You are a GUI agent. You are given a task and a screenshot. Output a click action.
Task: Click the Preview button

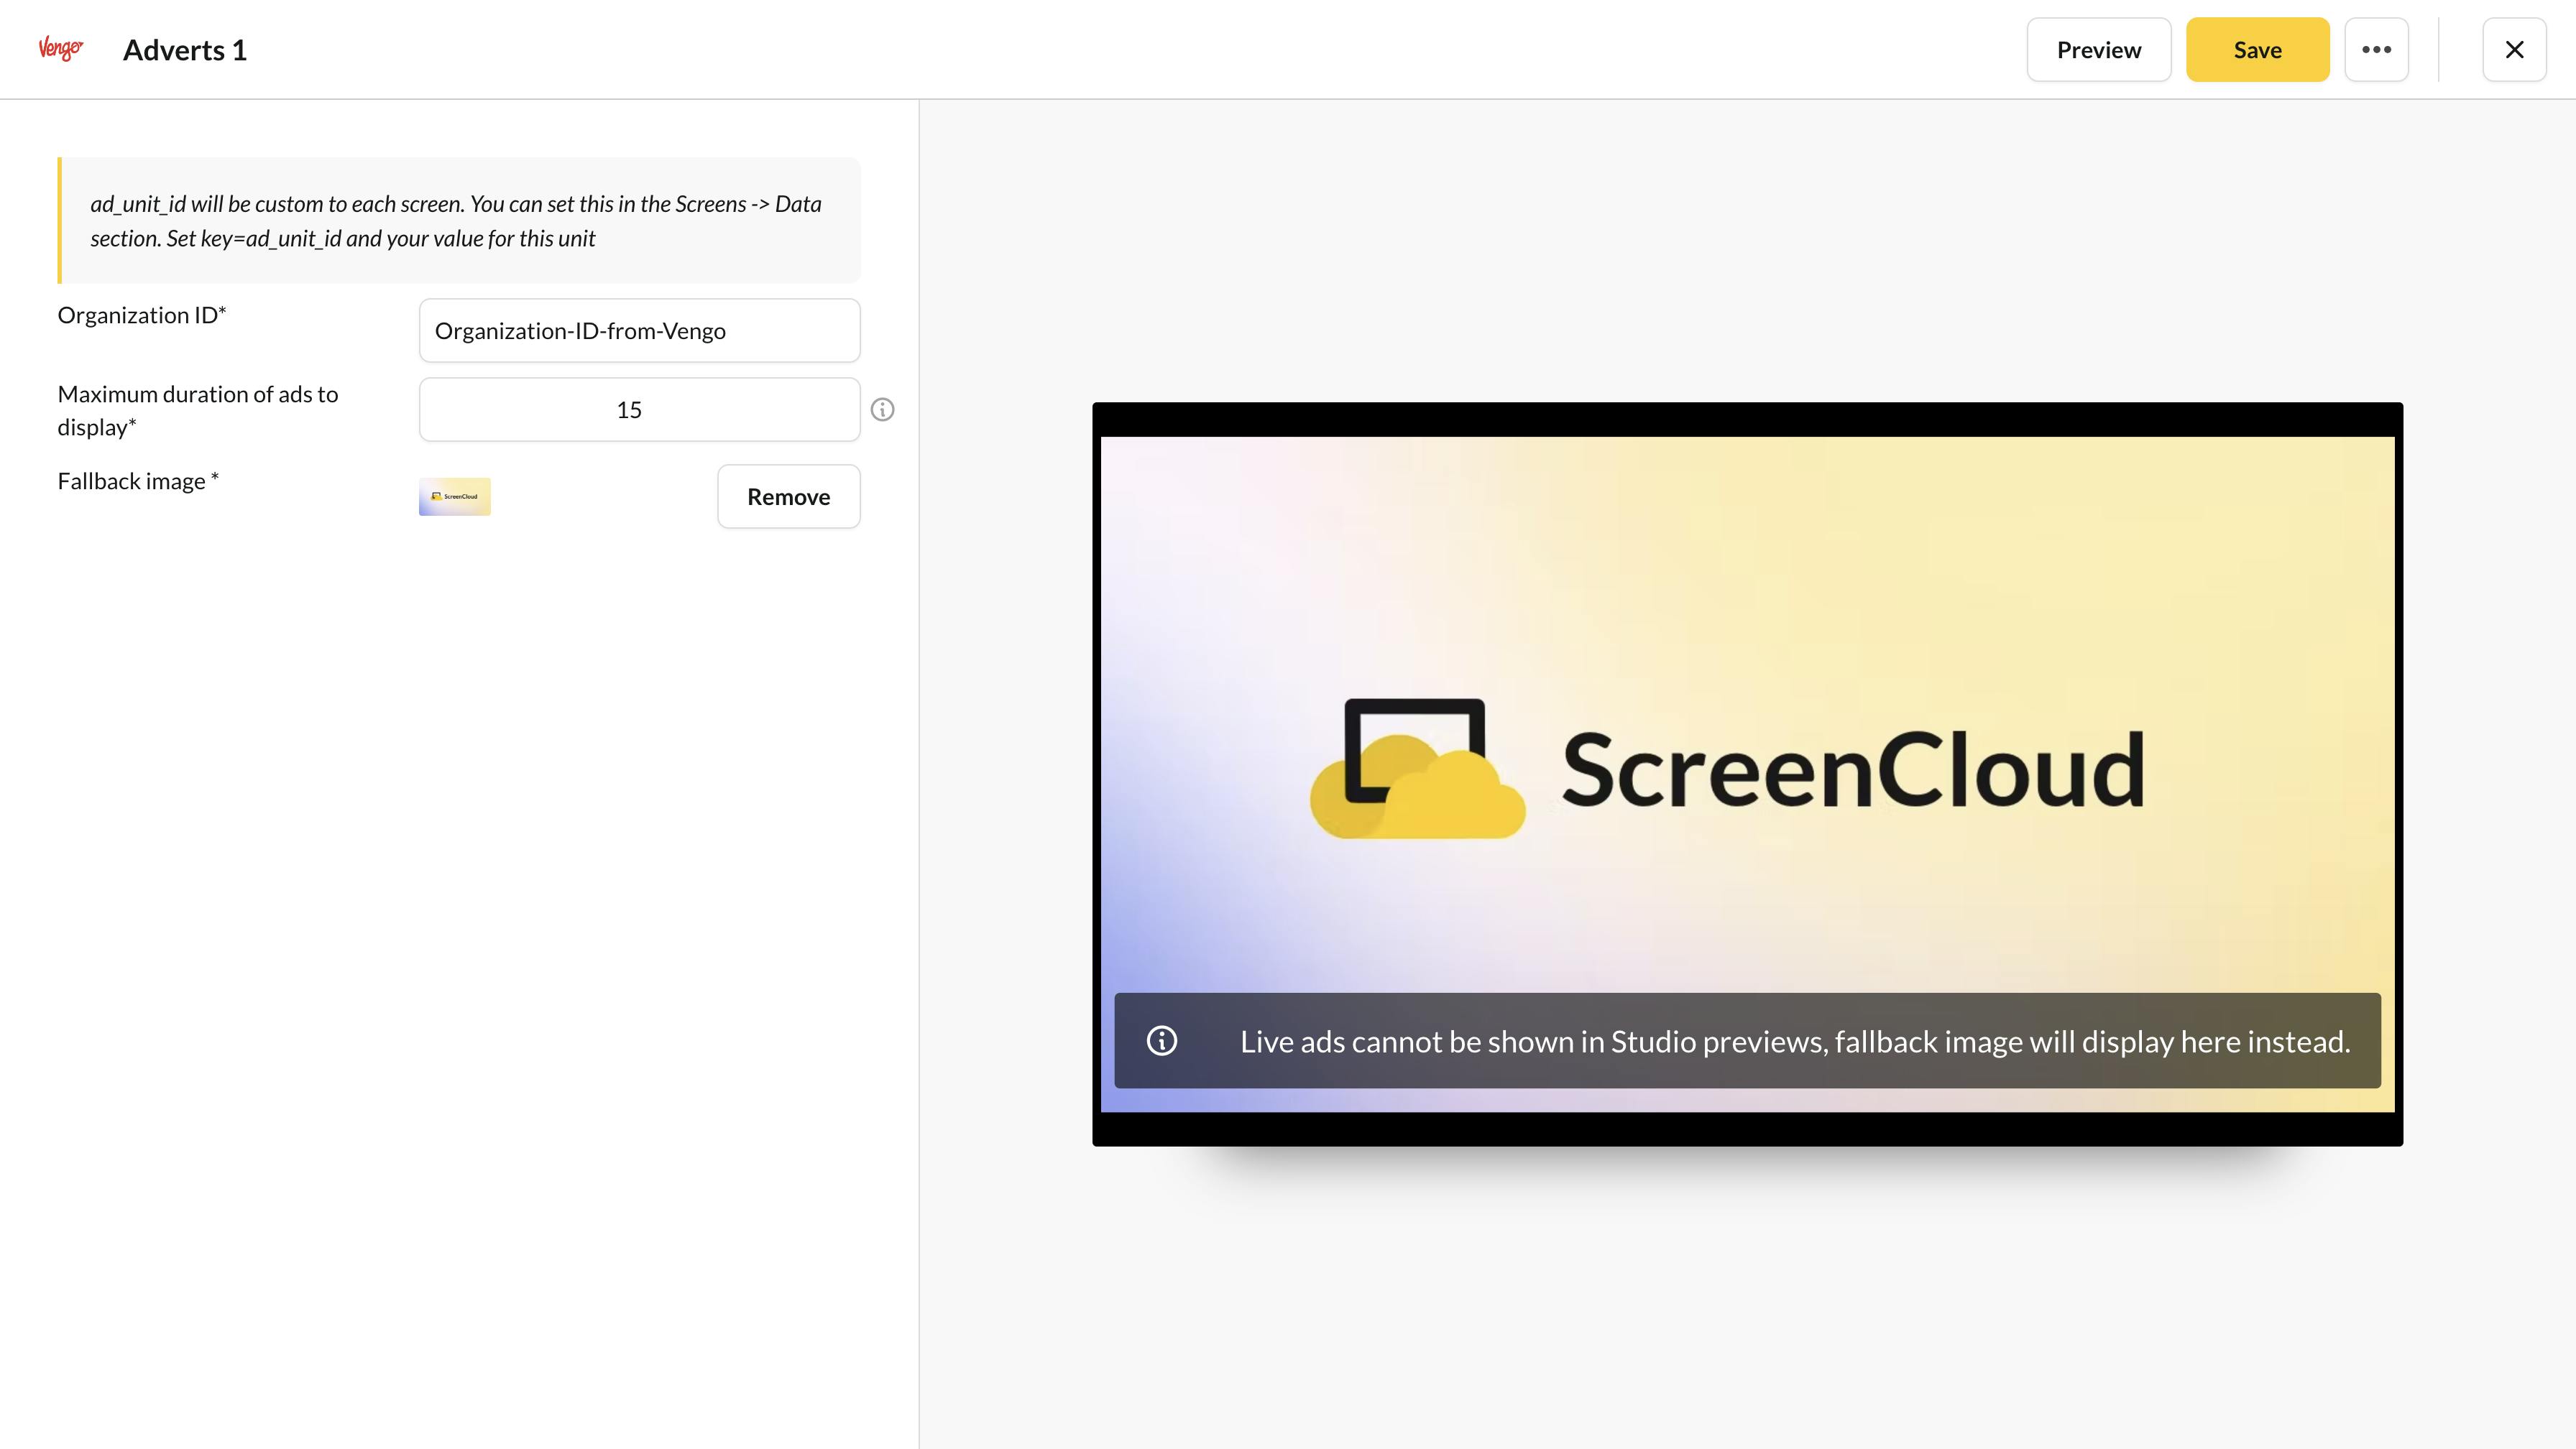tap(2099, 49)
